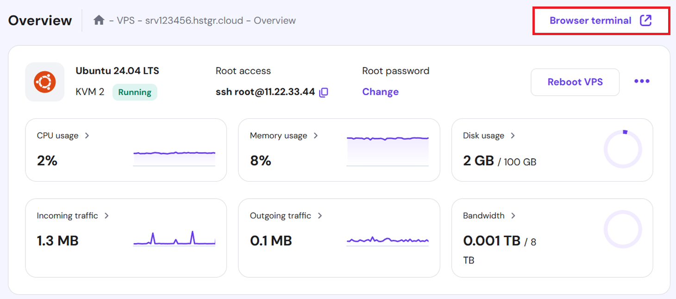Click the Disk usage donut chart
Viewport: 676px width, 299px height.
coord(623,149)
